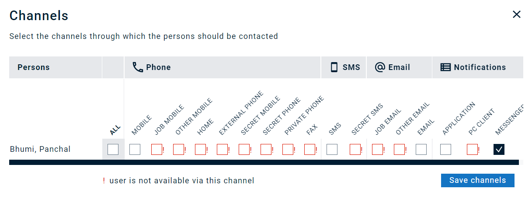Click the Persons column header
532x210 pixels.
34,67
